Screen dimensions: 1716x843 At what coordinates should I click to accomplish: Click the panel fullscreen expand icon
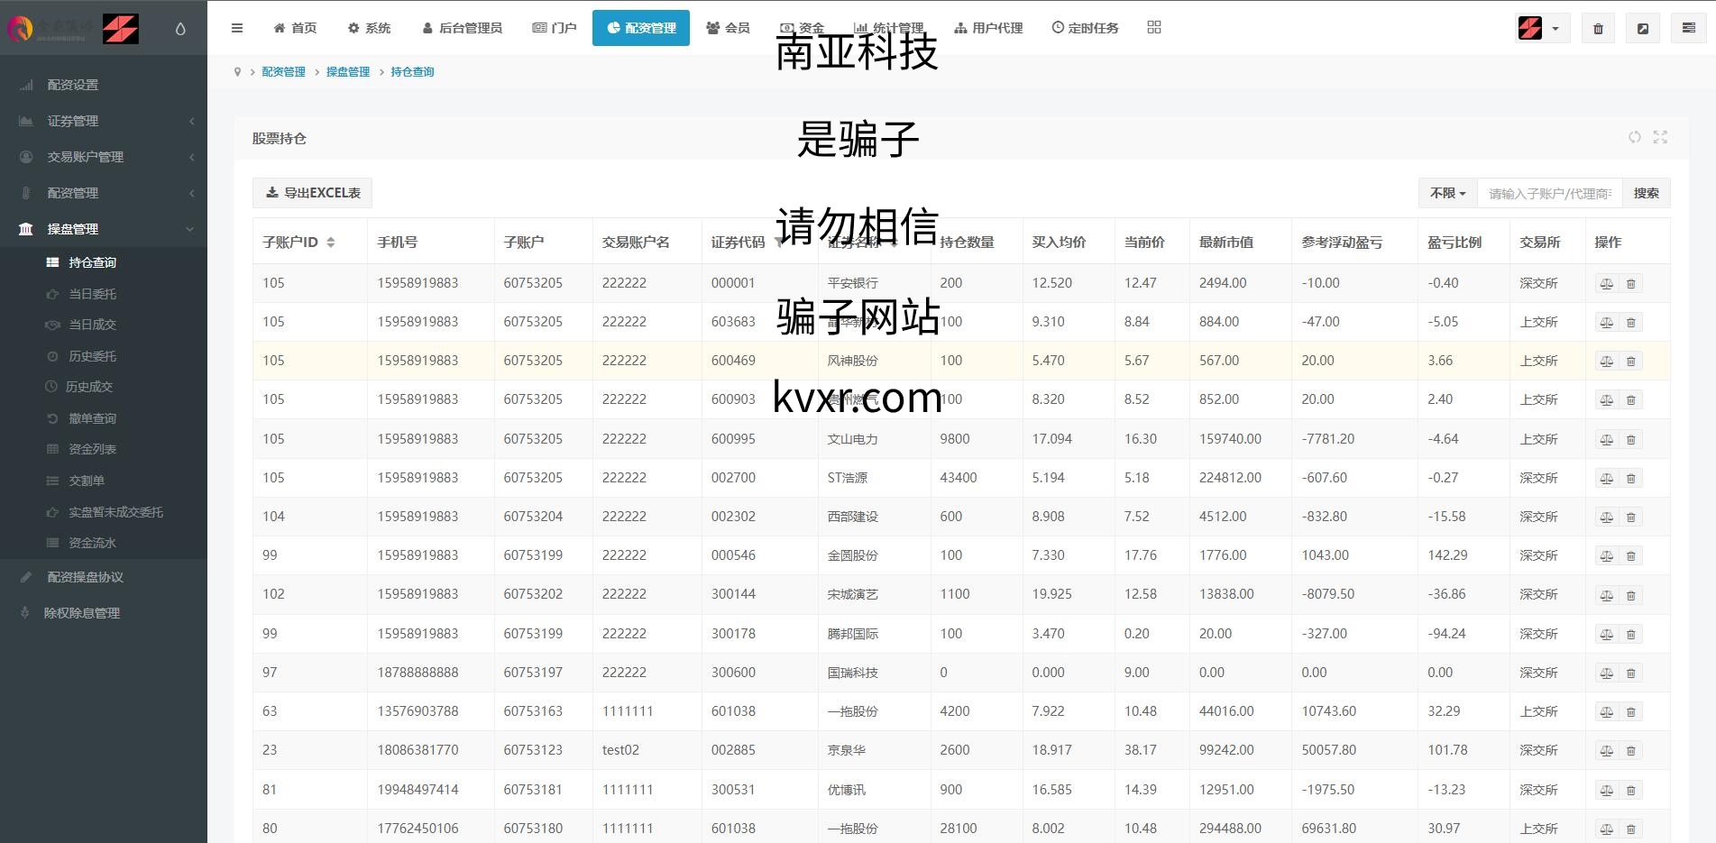pos(1660,137)
